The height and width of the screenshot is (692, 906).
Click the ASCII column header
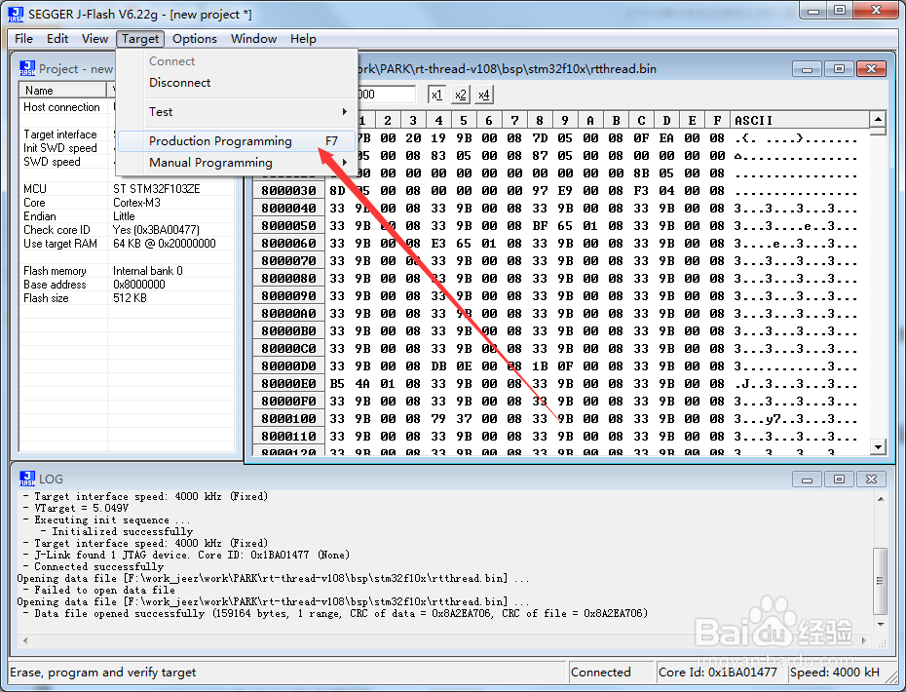tap(800, 120)
